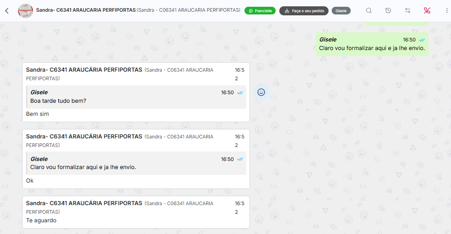Click quoted "Claro vou formalizar" in reply
Screen dimensions: 451x234
[83, 167]
